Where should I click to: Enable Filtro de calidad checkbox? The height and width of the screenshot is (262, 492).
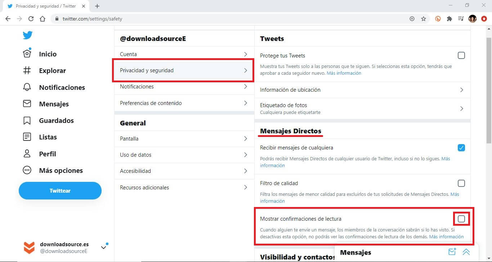[461, 183]
